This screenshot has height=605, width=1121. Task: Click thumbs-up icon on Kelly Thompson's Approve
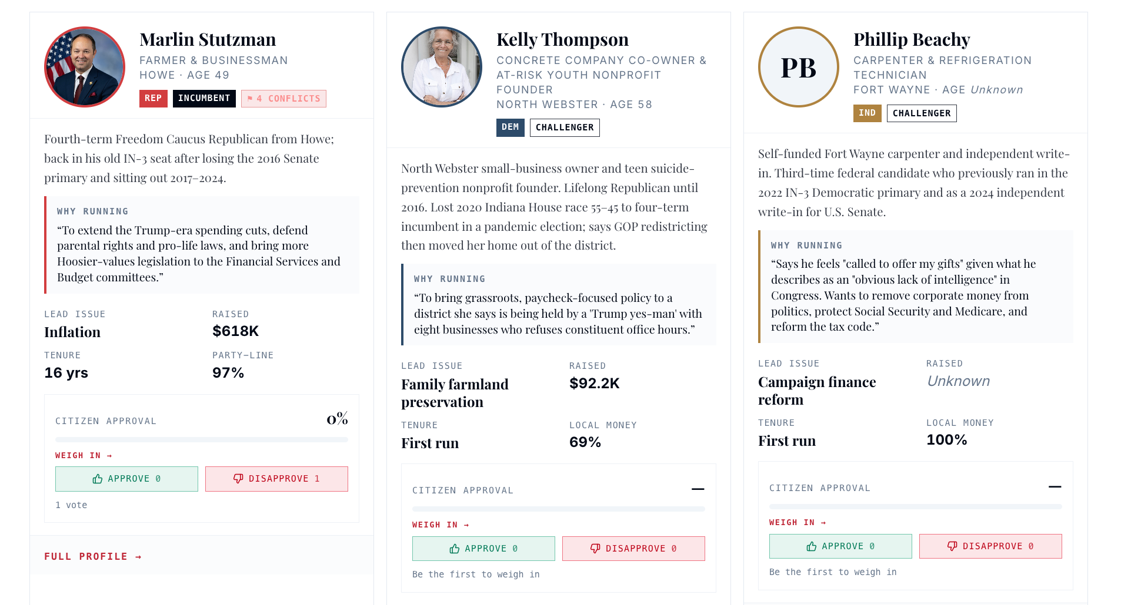coord(455,549)
